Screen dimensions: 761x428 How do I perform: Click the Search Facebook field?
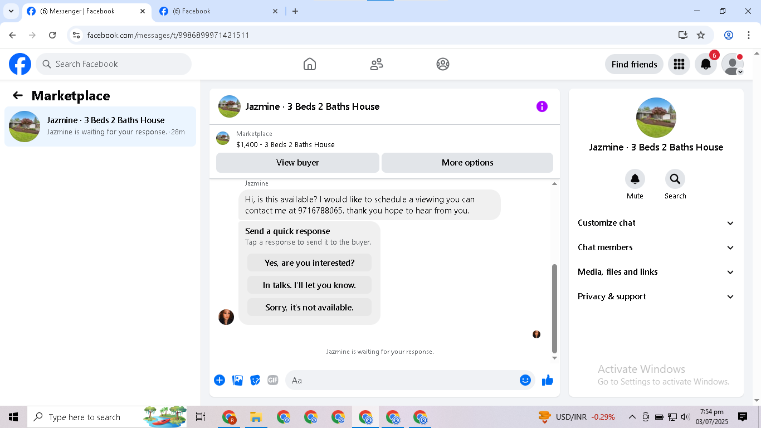(114, 64)
